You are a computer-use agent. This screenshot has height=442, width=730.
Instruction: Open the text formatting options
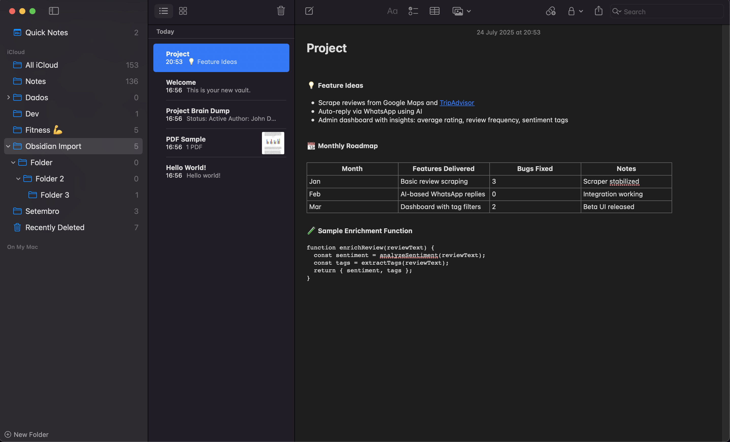pos(392,11)
